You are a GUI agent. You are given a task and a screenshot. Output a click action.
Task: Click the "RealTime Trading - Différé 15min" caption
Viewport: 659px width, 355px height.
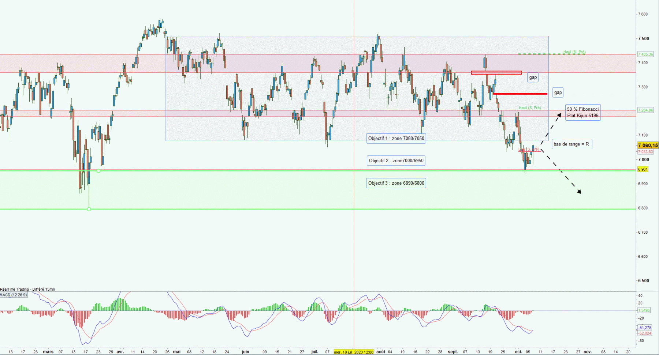tap(27, 289)
